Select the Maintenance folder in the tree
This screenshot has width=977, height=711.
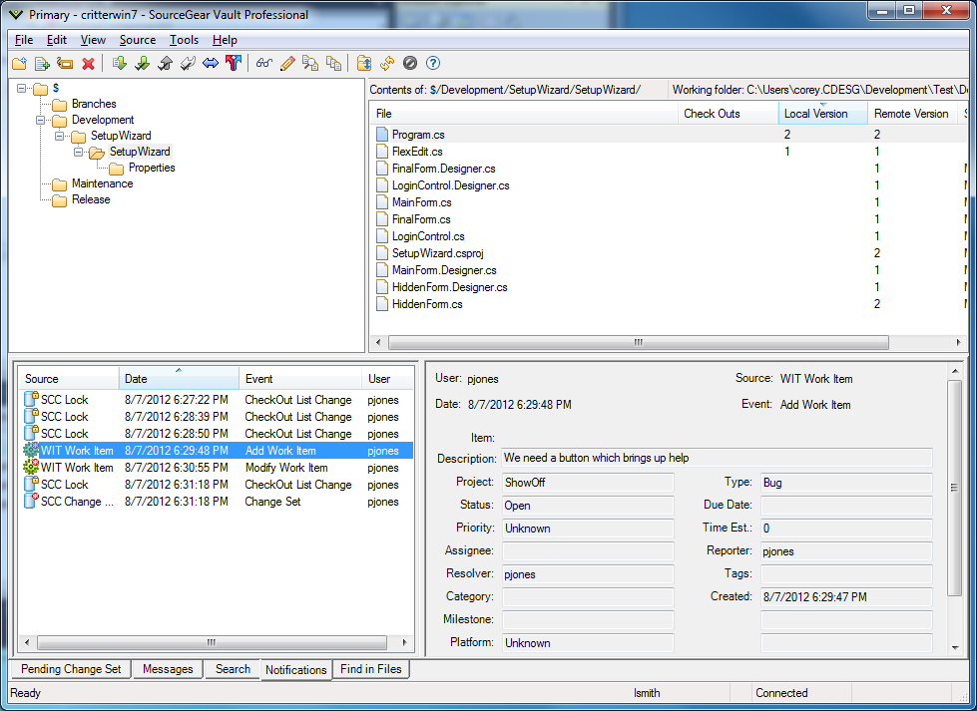(102, 183)
